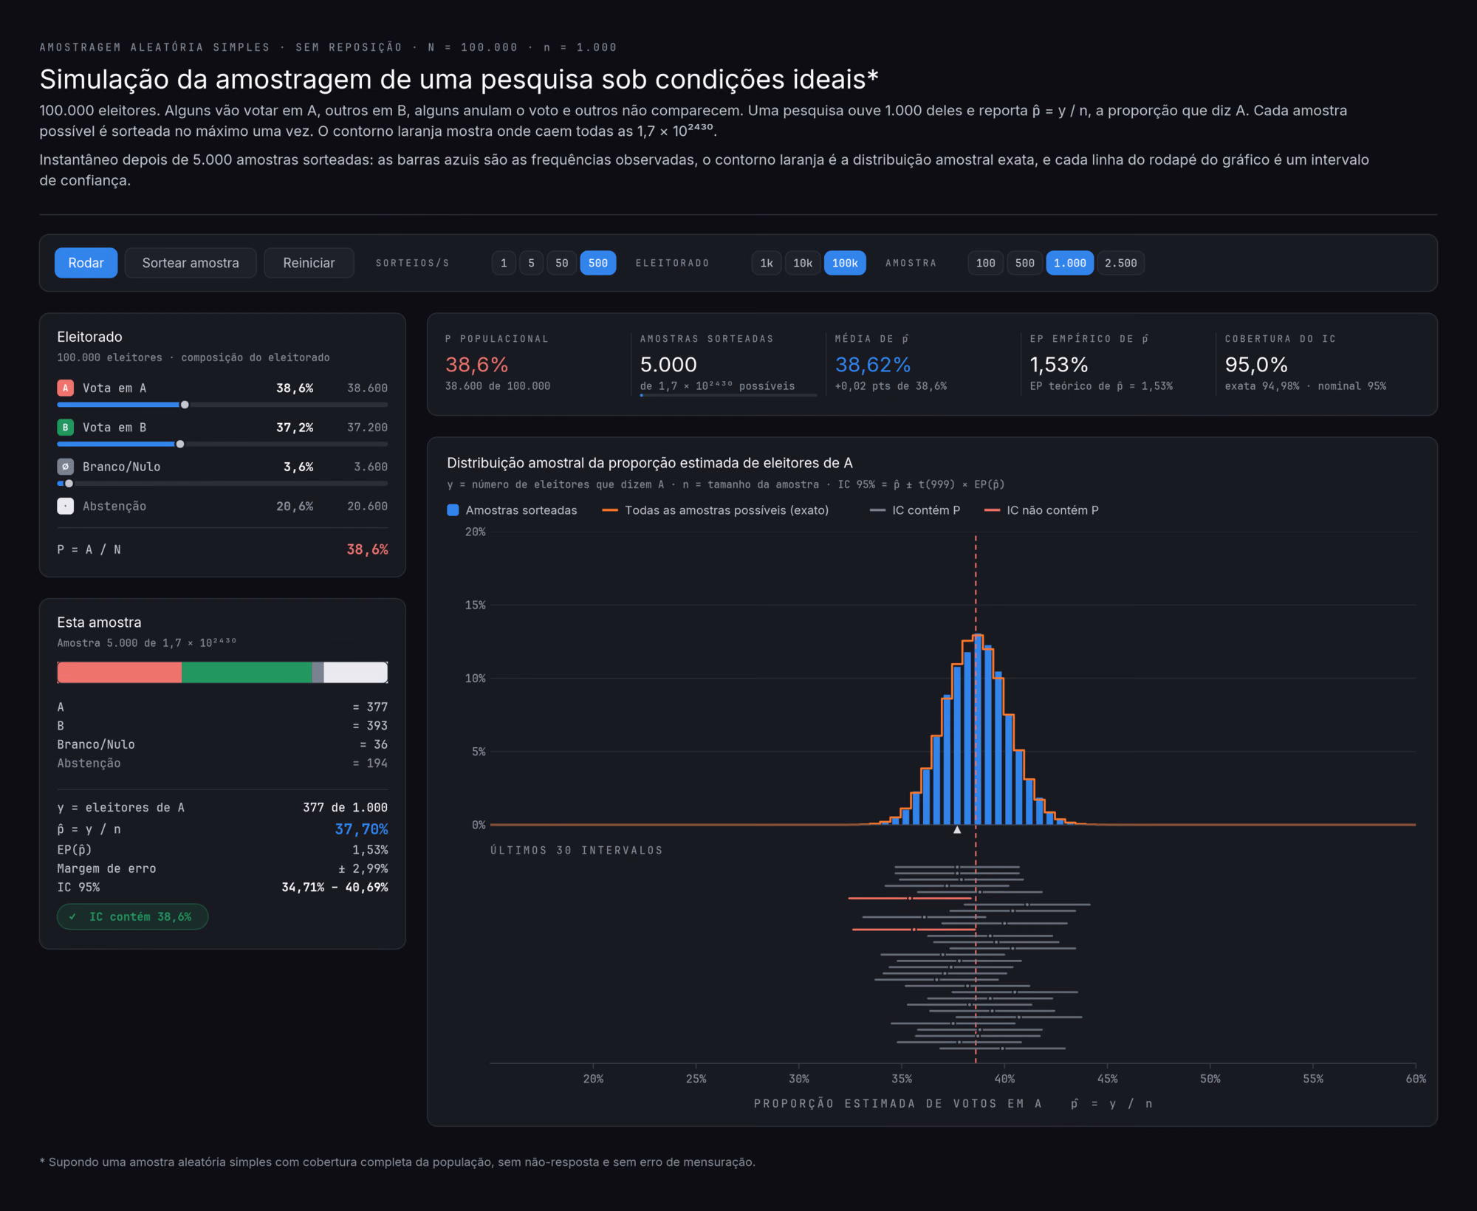The image size is (1477, 1211).
Task: Click the P populacional value 38,6%
Action: 477,365
